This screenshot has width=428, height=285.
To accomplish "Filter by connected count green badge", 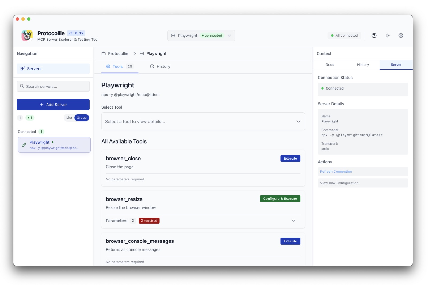I will pos(30,118).
